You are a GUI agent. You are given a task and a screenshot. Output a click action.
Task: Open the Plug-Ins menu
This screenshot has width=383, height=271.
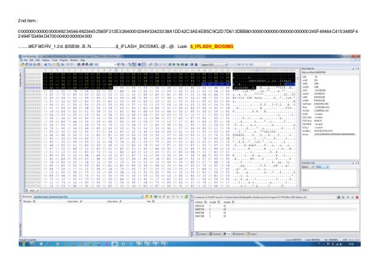pyautogui.click(x=64, y=60)
